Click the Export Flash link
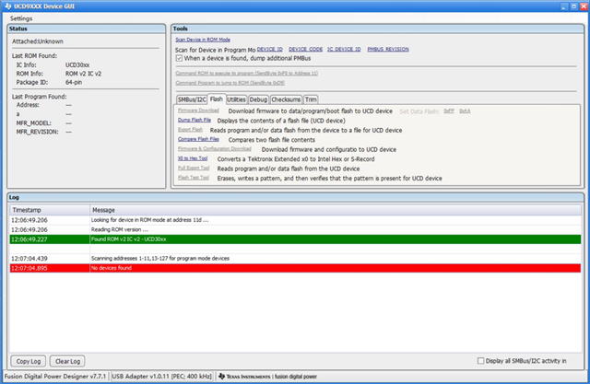This screenshot has width=590, height=384. pyautogui.click(x=190, y=130)
